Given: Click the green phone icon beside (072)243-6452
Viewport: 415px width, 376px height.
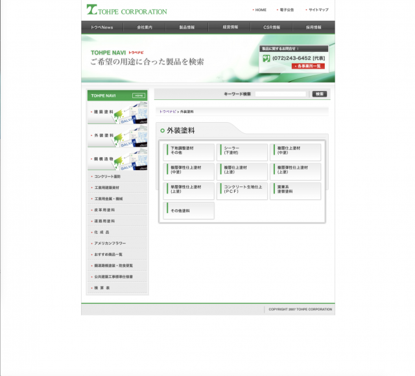Looking at the screenshot, I should pyautogui.click(x=267, y=58).
